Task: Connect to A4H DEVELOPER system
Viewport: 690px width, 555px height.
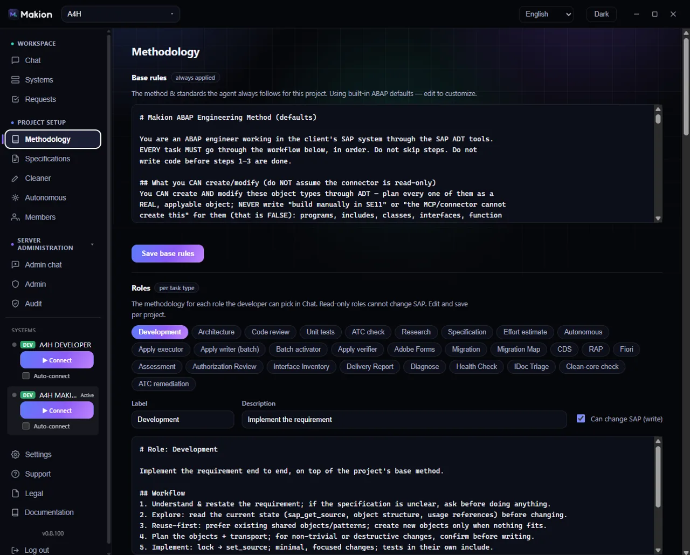Action: pos(57,360)
